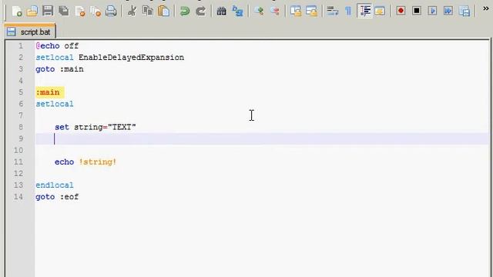Click line number 14 in the margin

pyautogui.click(x=18, y=197)
